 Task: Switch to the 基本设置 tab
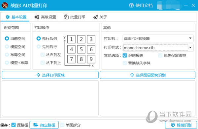click(16, 17)
